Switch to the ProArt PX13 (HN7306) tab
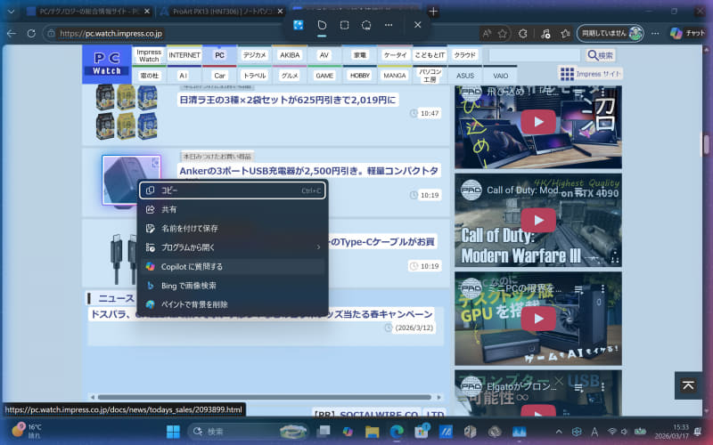 click(221, 12)
